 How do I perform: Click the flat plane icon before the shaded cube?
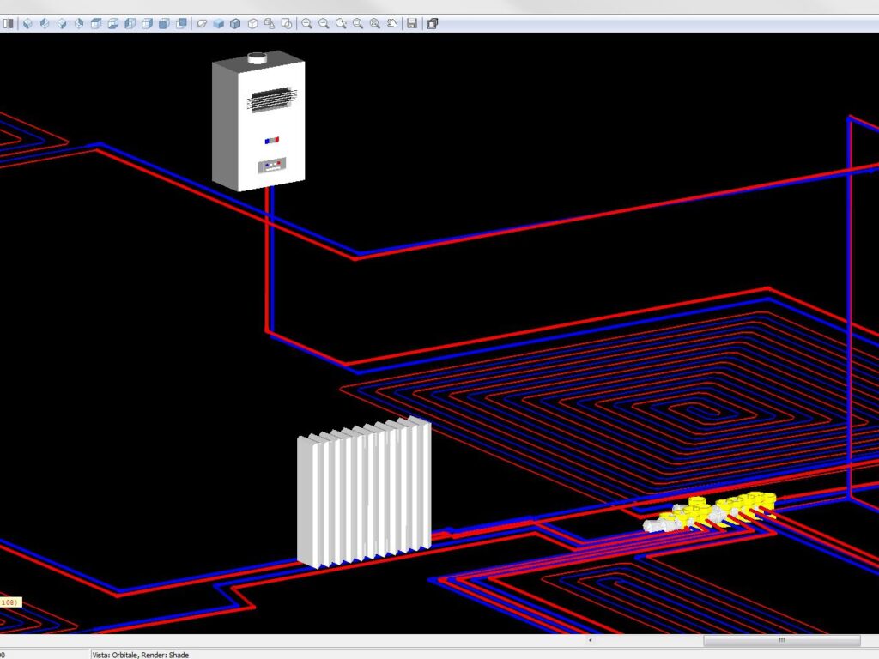(x=201, y=23)
